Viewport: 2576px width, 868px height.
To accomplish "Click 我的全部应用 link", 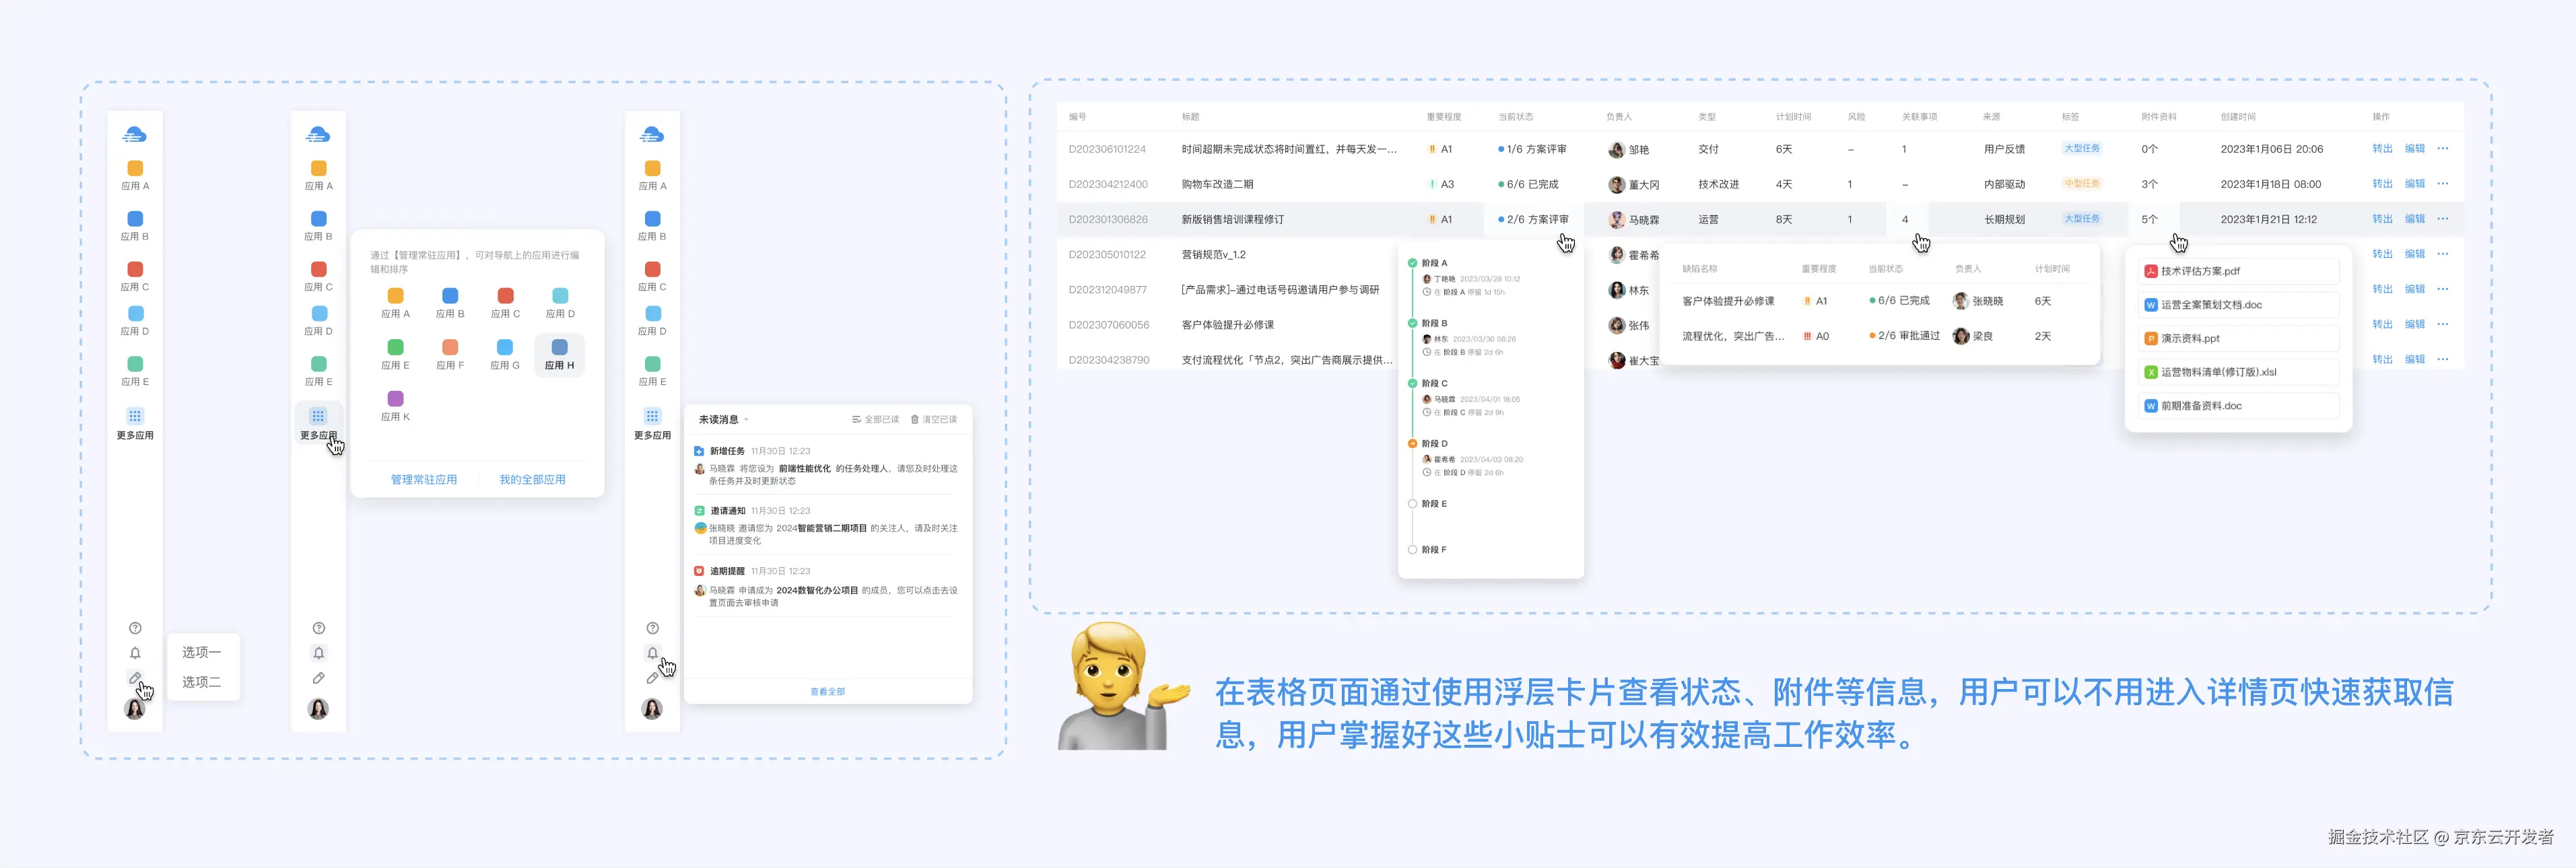I will (532, 480).
